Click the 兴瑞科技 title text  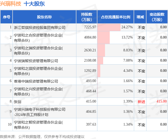coord(10,4)
